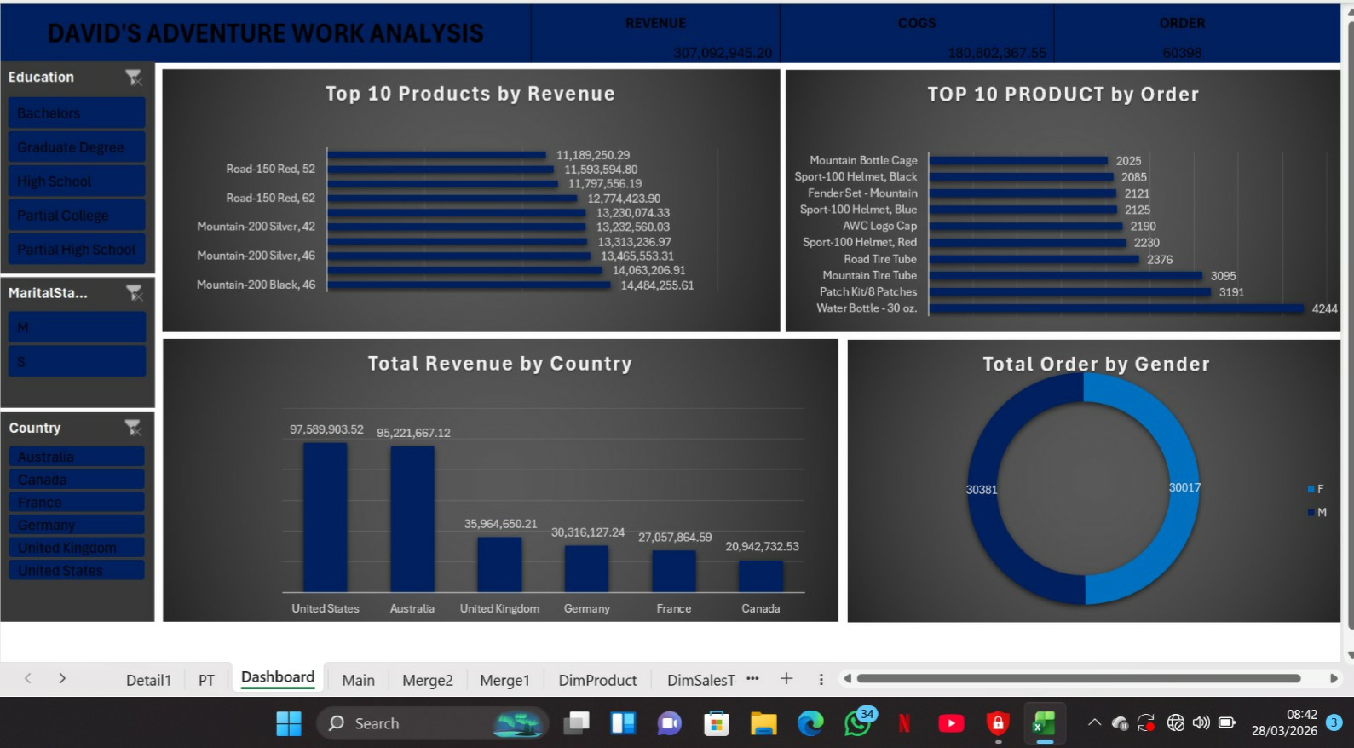Select the F legend color swatch
1354x748 pixels.
coord(1311,489)
